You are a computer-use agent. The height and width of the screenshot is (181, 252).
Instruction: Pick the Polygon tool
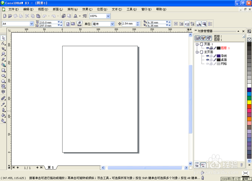point(3,81)
